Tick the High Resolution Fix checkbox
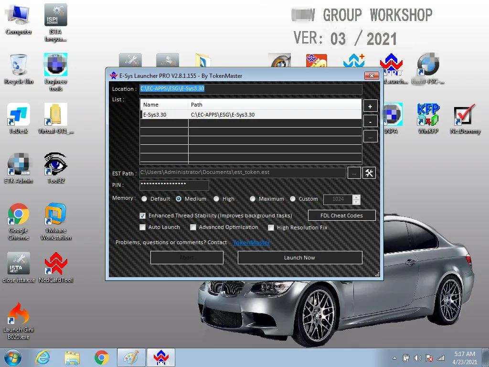This screenshot has width=489, height=367. coord(271,228)
